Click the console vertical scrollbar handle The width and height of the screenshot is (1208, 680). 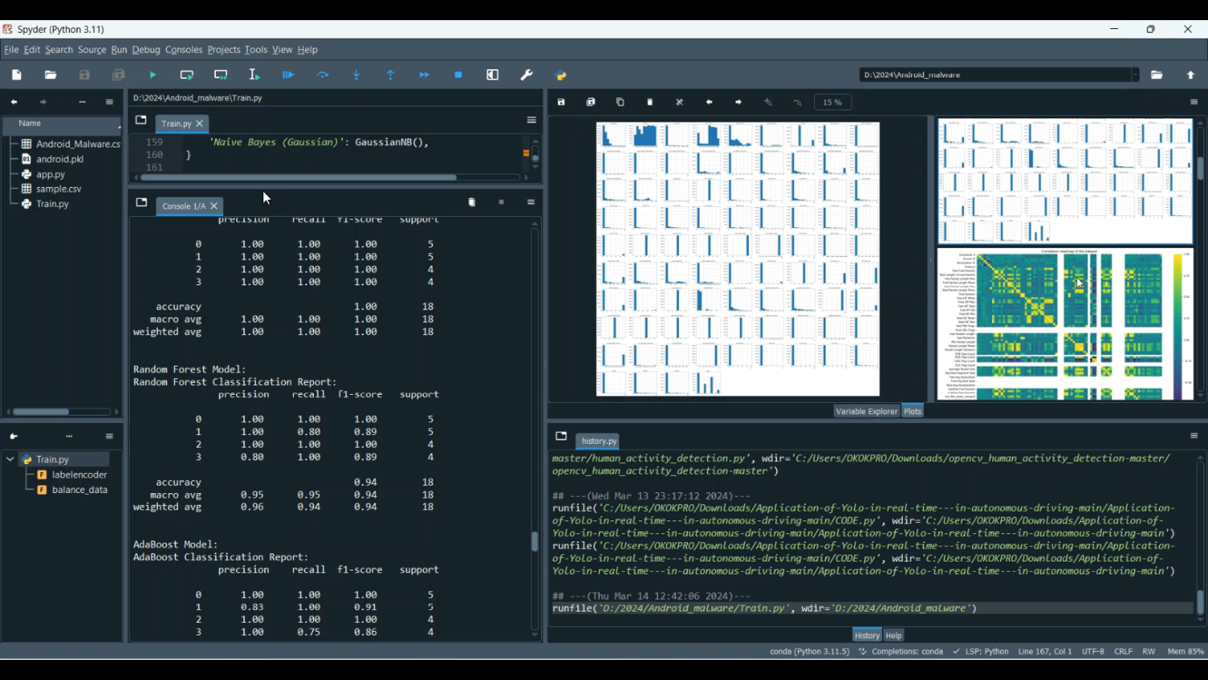pyautogui.click(x=535, y=541)
